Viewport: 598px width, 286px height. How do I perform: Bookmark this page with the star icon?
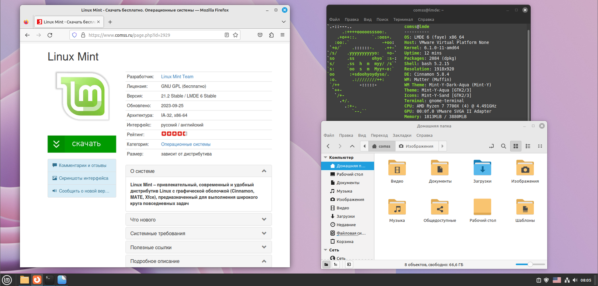click(x=236, y=35)
